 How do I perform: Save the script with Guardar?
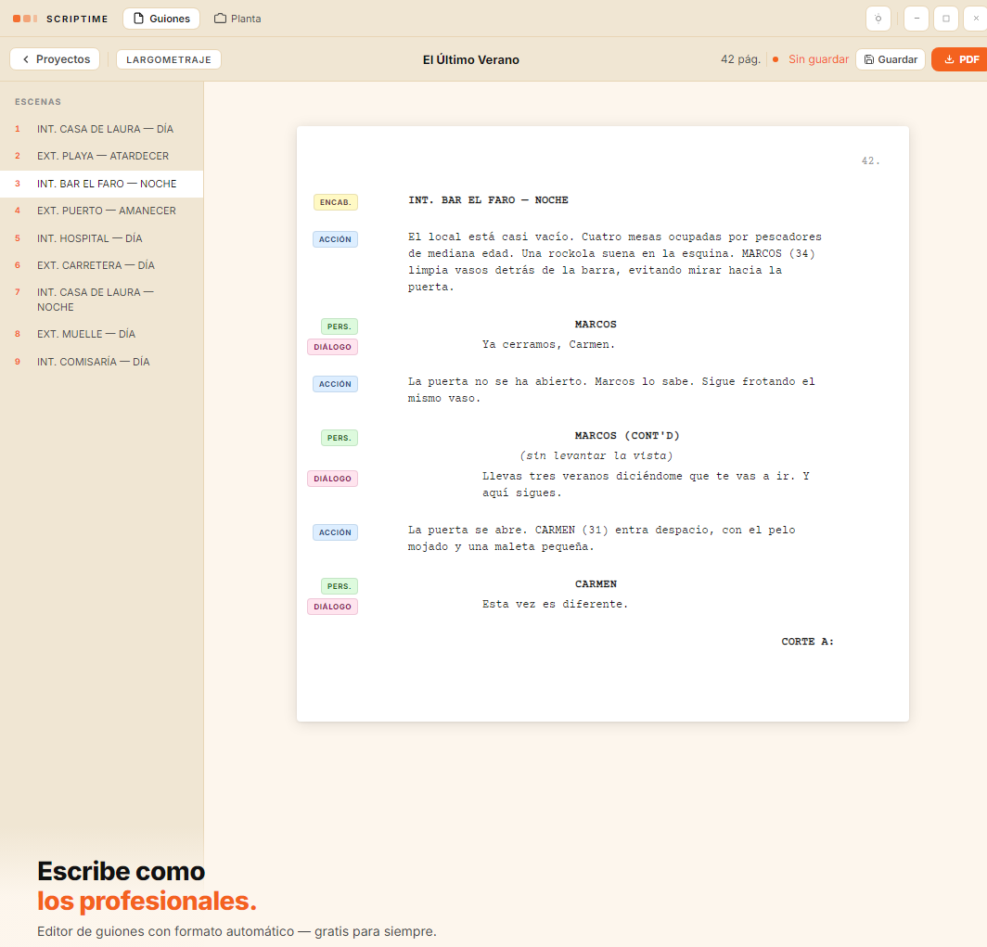click(x=891, y=59)
